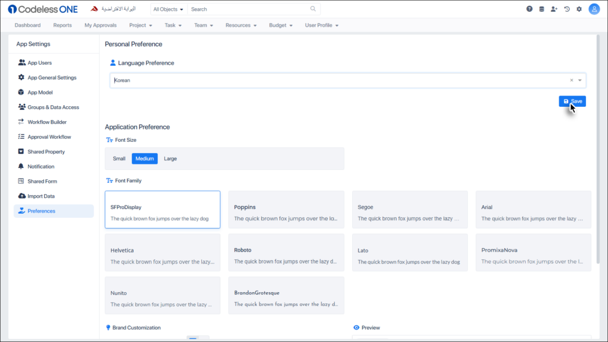Choose the SFProDisplay font family card
This screenshot has height=342, width=608.
click(163, 210)
